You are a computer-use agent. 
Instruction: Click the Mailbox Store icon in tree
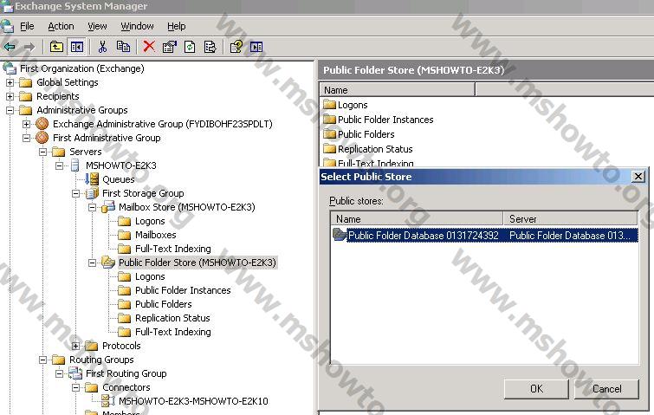tap(108, 207)
